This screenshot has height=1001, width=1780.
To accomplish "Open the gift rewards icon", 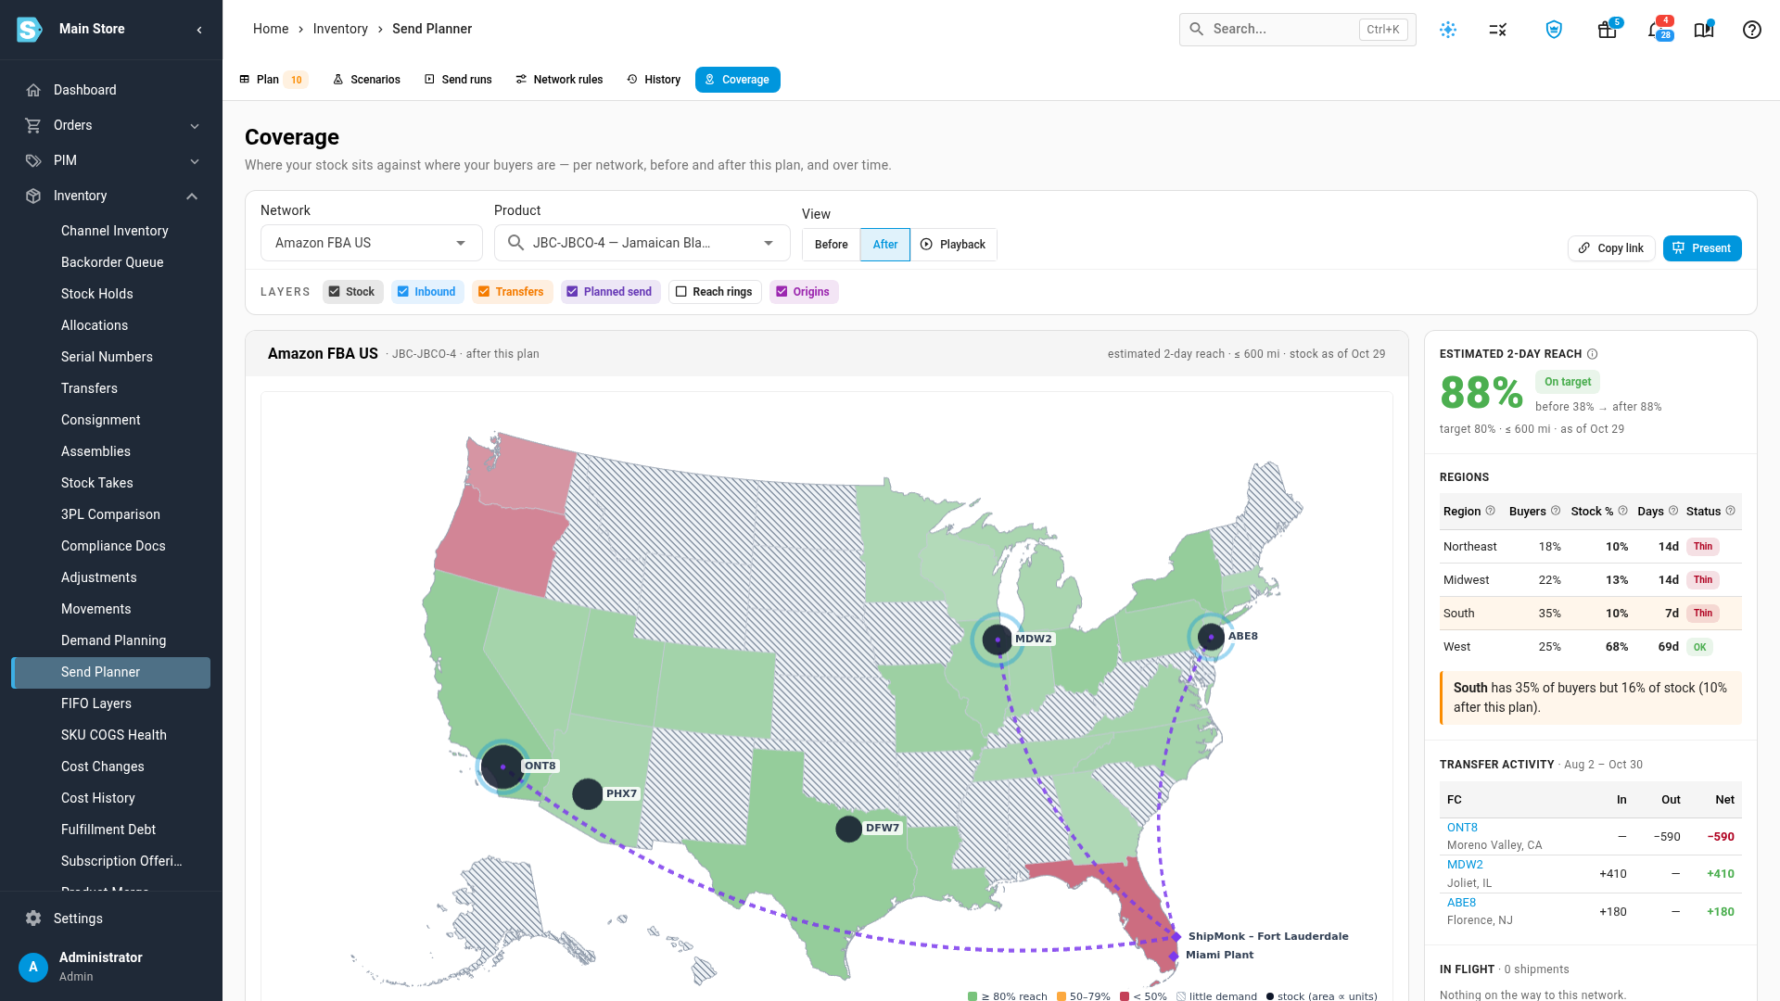I will point(1608,30).
